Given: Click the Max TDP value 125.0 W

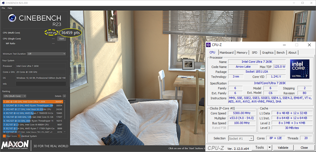Looking at the screenshot, I should point(279,67).
